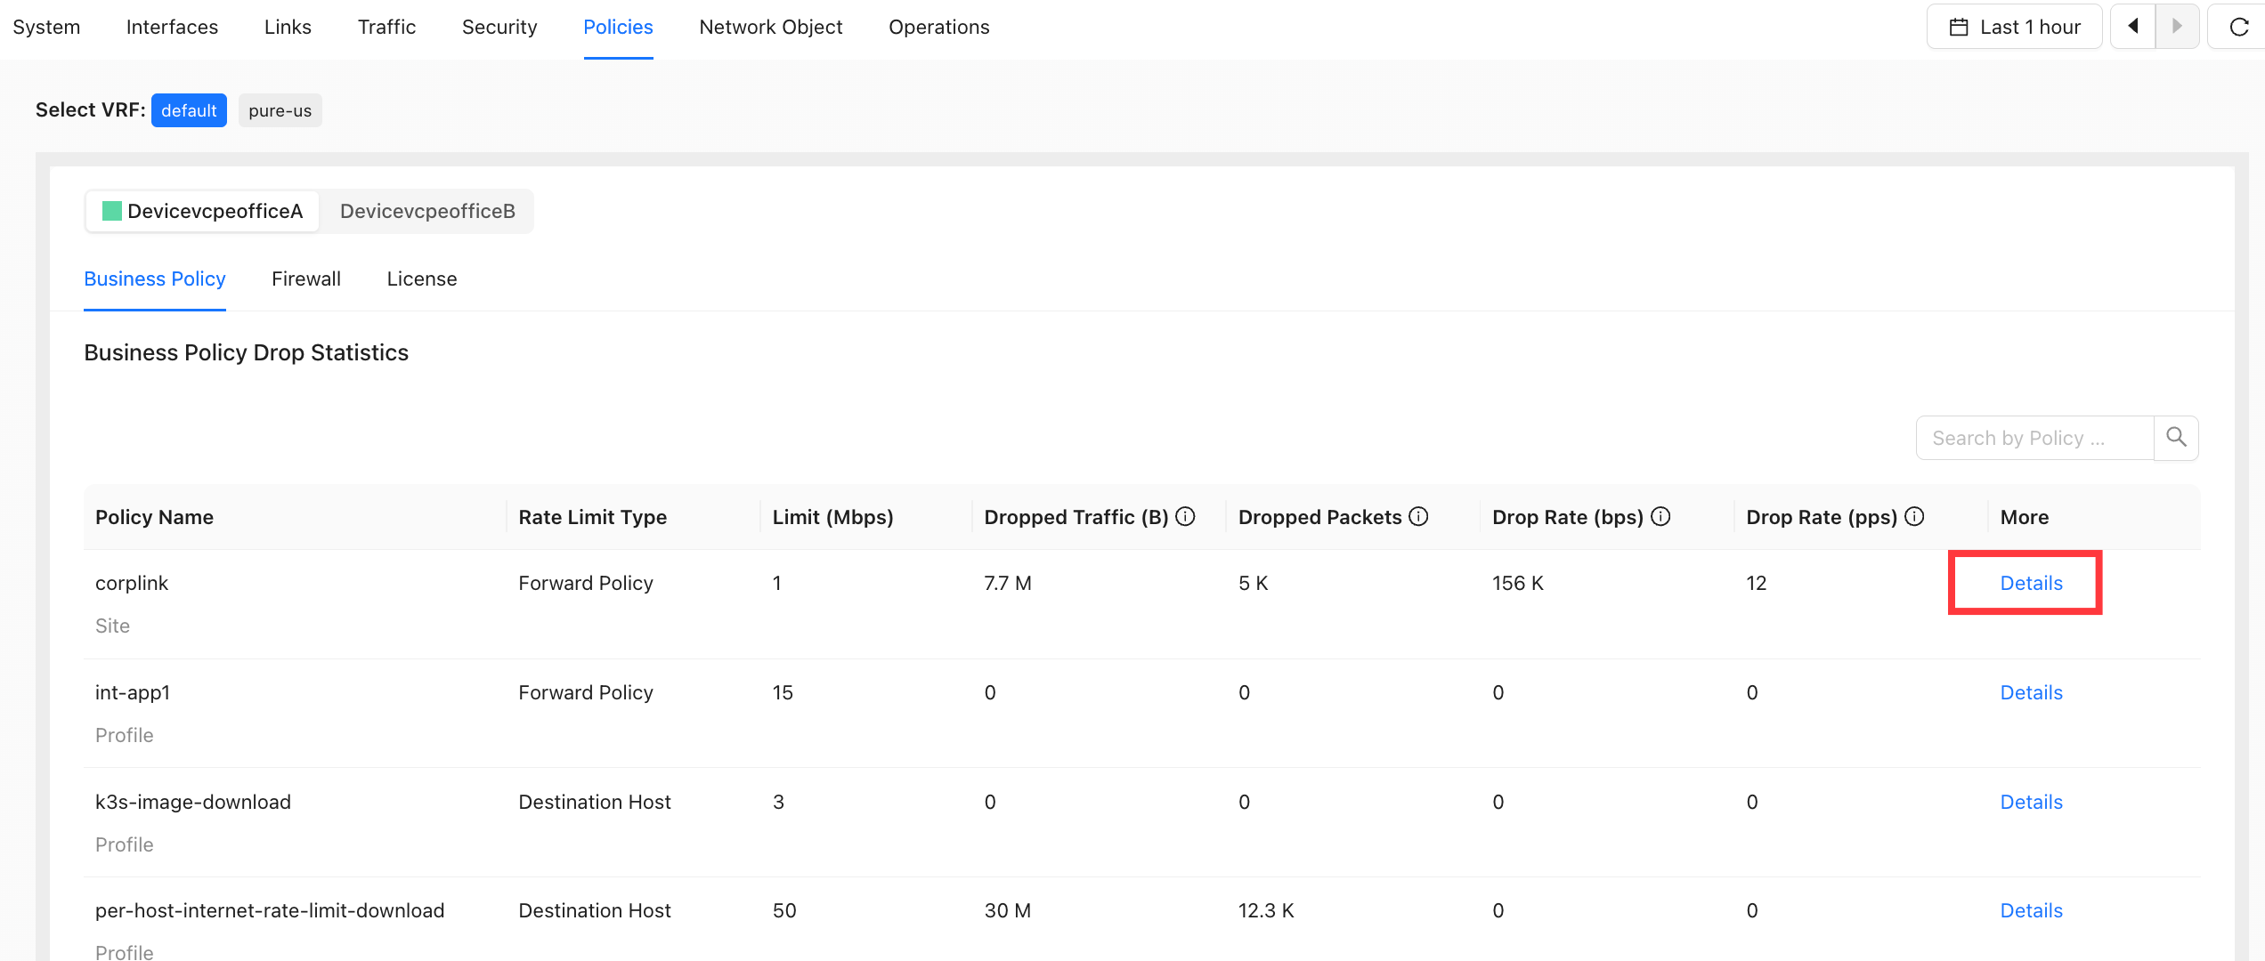The image size is (2265, 961).
Task: Show the Dropped Traffic (B) info icon
Action: pyautogui.click(x=1185, y=517)
